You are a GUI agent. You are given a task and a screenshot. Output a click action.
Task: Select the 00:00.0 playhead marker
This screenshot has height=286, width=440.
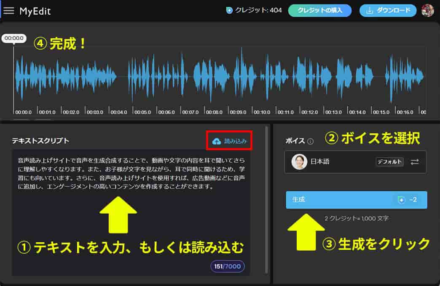tap(13, 38)
